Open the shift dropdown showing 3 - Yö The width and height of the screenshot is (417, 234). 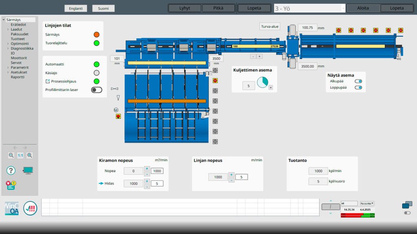(309, 8)
